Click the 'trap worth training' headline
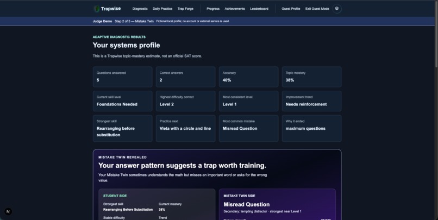 pos(182,166)
